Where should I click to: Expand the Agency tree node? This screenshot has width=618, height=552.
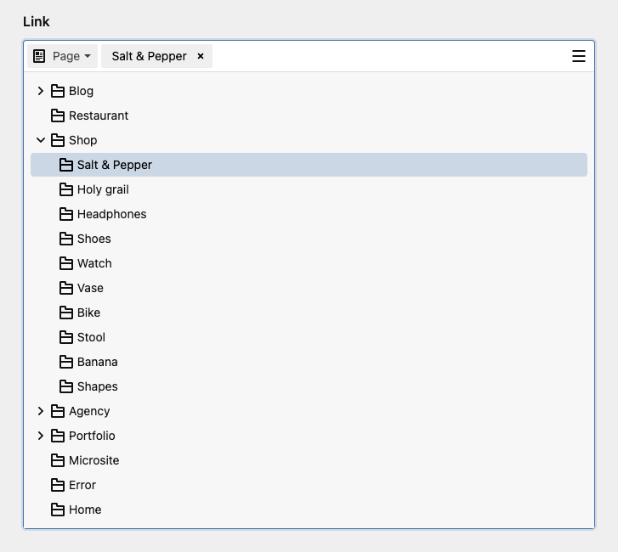tap(41, 411)
